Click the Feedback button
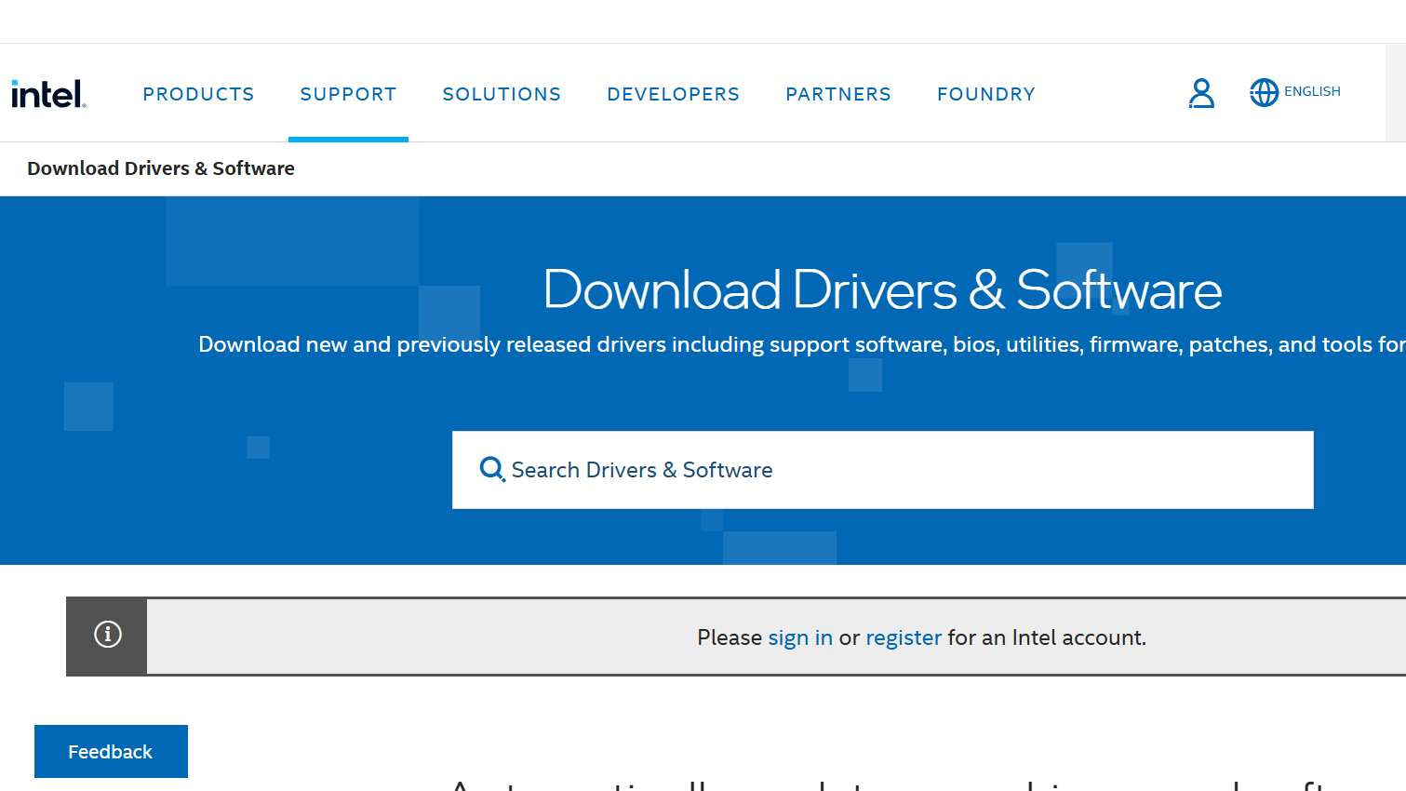 pos(111,751)
